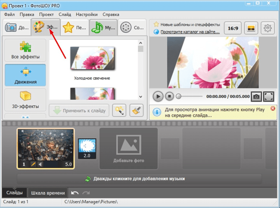Open the Transitions tab with star icon

tap(75, 28)
